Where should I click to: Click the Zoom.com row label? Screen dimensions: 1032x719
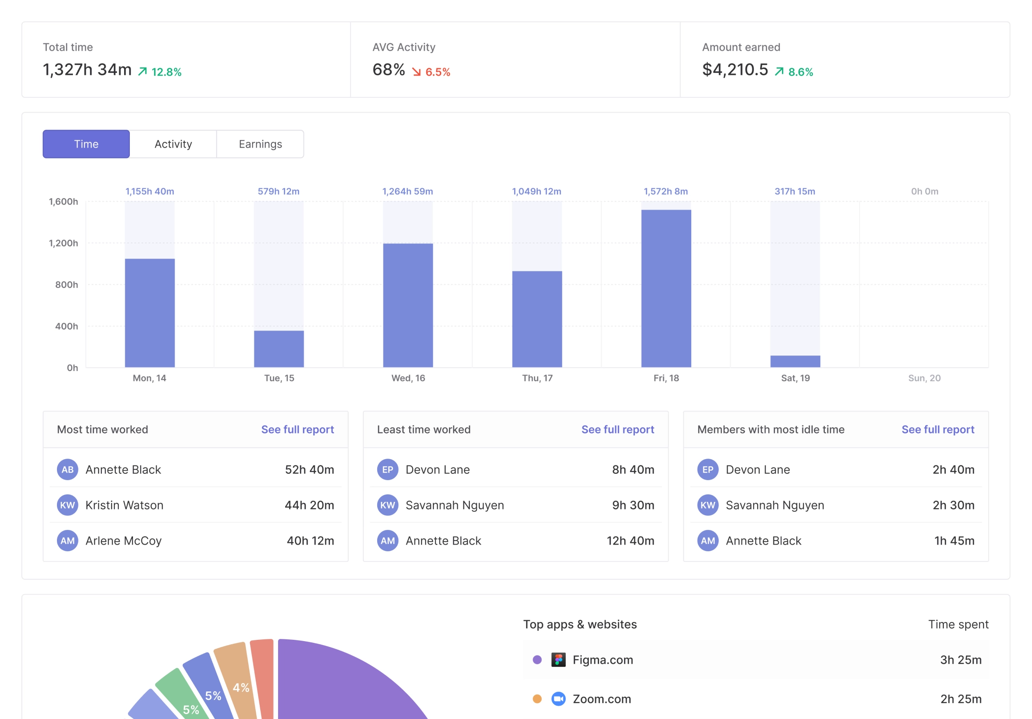pyautogui.click(x=602, y=699)
